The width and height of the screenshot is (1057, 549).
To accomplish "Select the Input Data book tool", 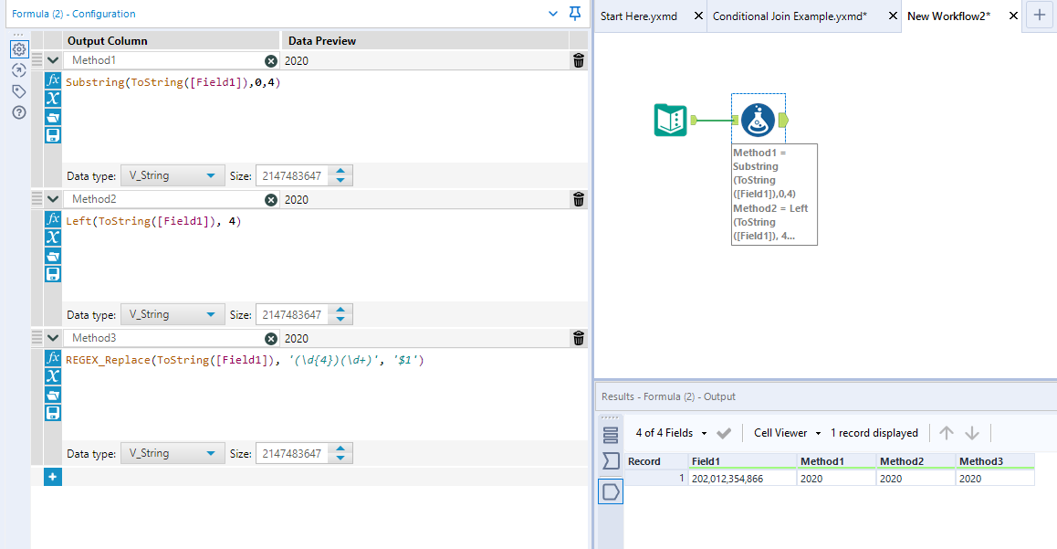I will [x=671, y=120].
